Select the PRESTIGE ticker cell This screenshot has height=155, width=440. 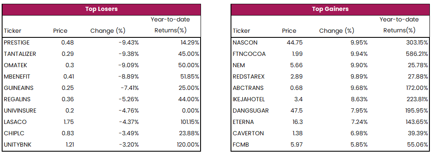(16, 42)
